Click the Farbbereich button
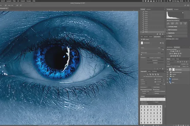Image resolution: width=190 pixels, height=126 pixels. pyautogui.click(x=155, y=60)
